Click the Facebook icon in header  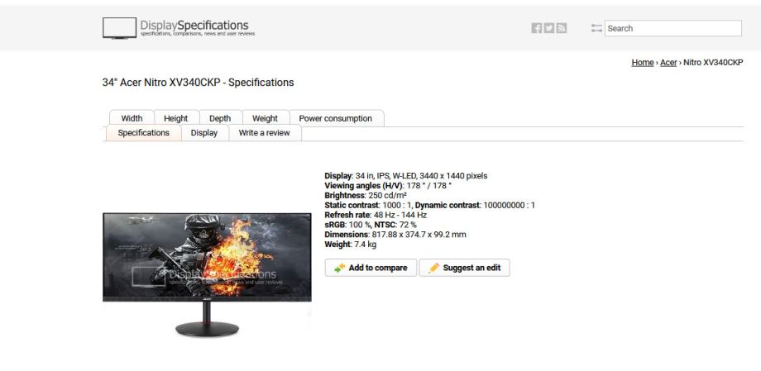tap(536, 28)
